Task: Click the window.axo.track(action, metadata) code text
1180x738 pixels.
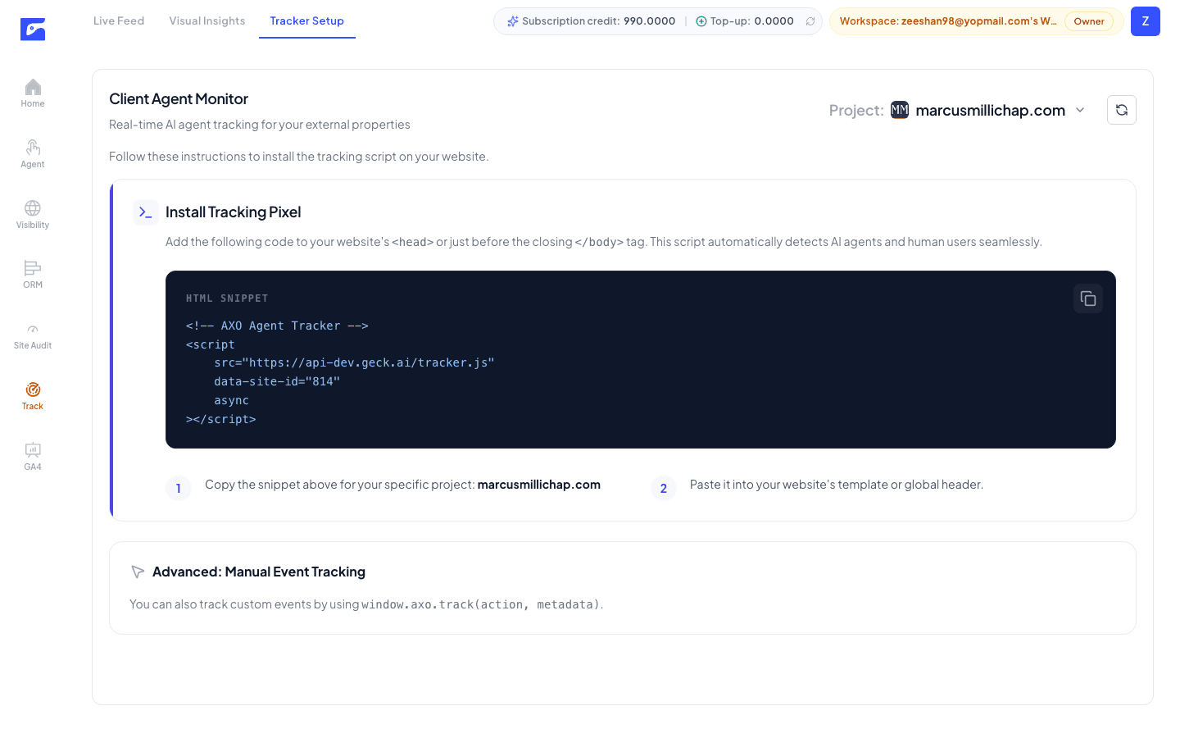Action: [481, 604]
